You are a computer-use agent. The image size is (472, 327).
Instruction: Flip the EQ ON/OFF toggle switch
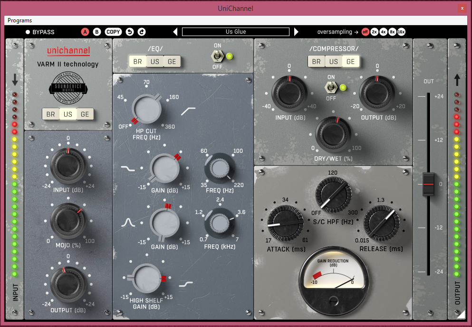coord(217,56)
